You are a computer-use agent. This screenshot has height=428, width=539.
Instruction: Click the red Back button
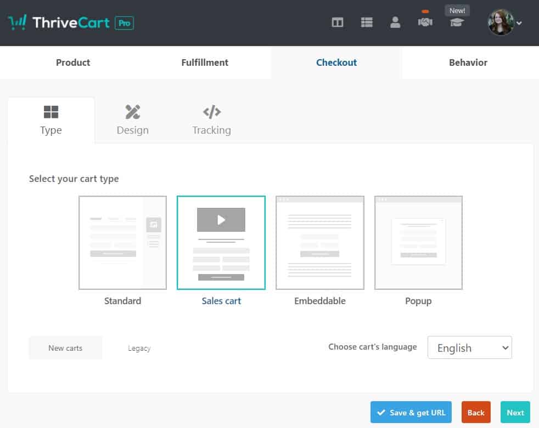(476, 412)
